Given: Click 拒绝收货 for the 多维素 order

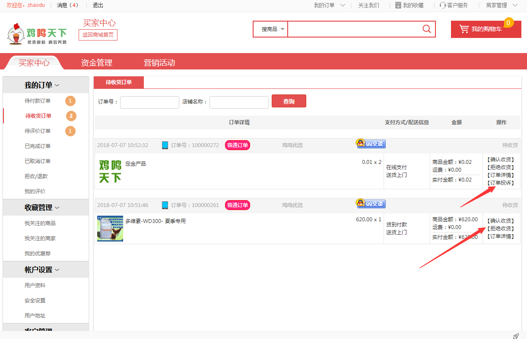Looking at the screenshot, I should [x=501, y=229].
